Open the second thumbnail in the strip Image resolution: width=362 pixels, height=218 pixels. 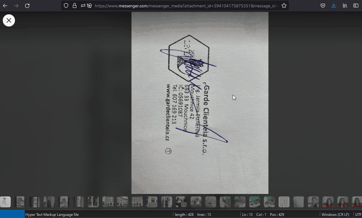(20, 202)
